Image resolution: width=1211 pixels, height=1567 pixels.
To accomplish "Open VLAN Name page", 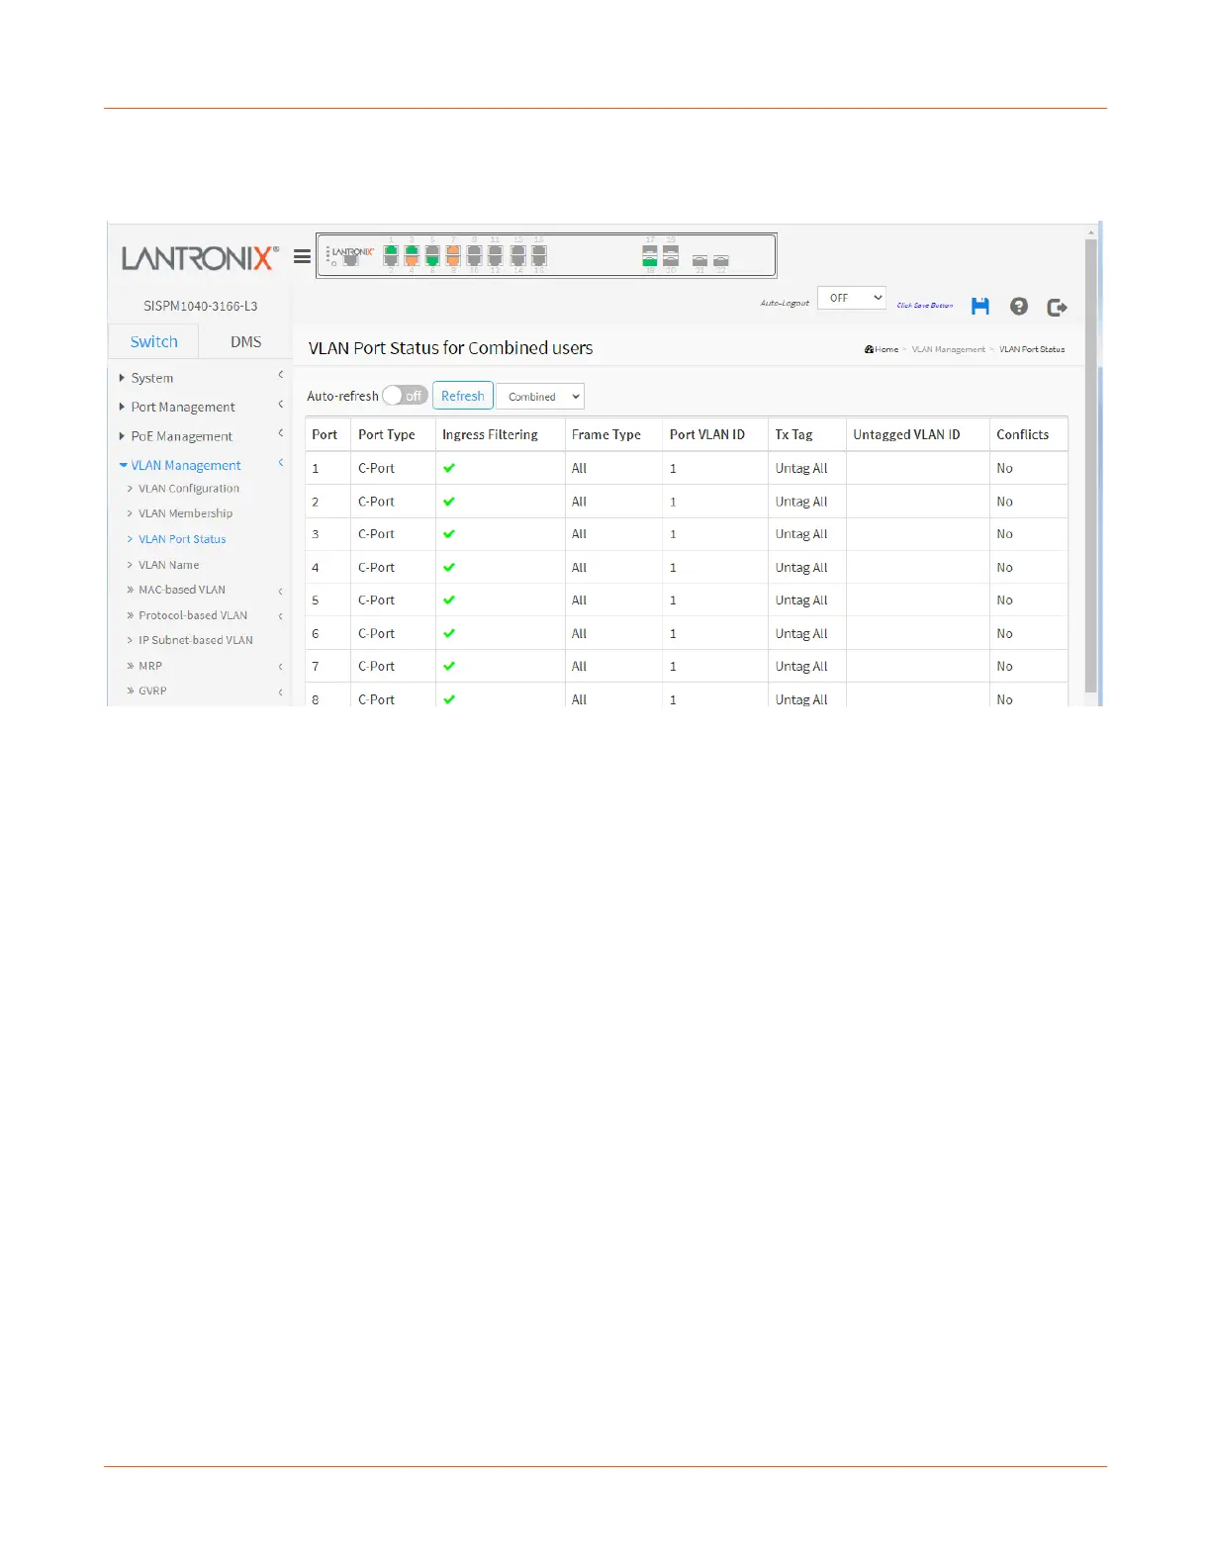I will [x=168, y=565].
